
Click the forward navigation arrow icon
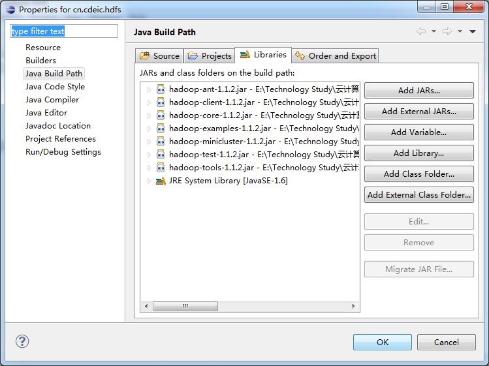point(447,31)
